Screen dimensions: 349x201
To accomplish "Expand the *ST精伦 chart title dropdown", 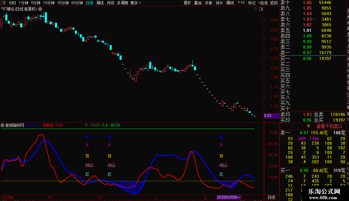I will click(x=40, y=9).
